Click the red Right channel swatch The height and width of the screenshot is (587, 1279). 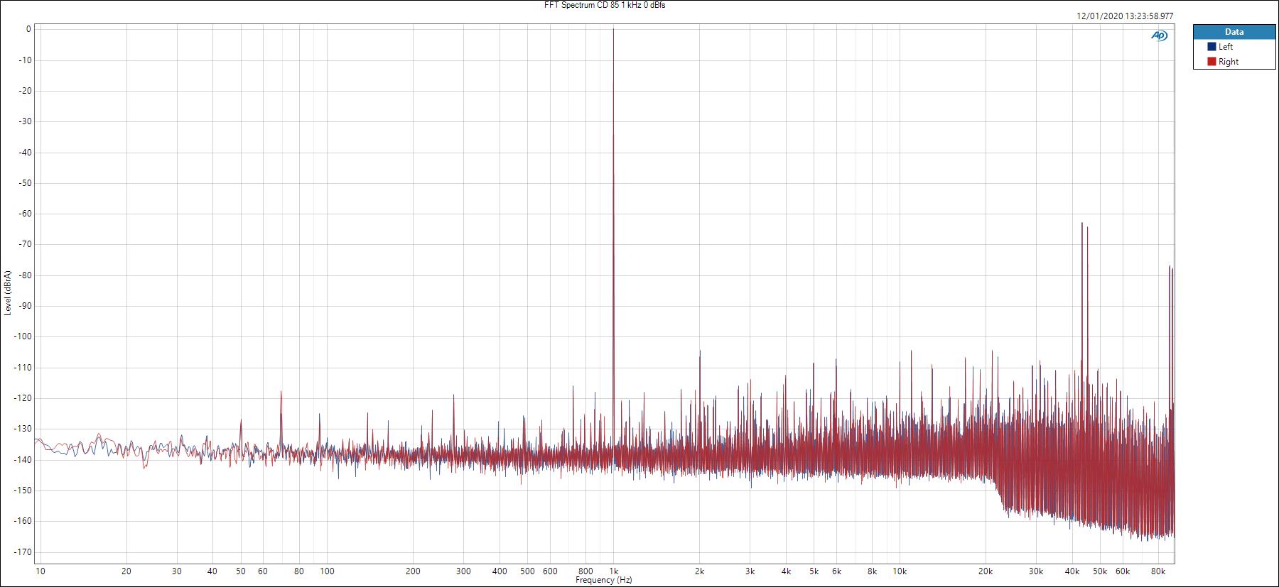(1211, 62)
